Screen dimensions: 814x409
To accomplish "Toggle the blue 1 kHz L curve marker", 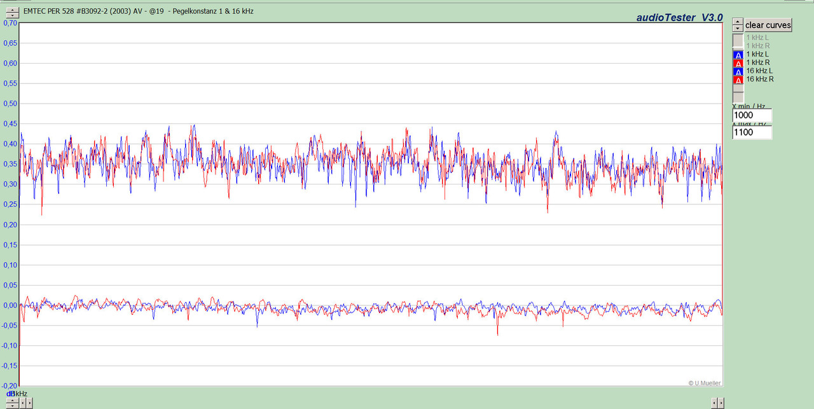I will point(738,55).
